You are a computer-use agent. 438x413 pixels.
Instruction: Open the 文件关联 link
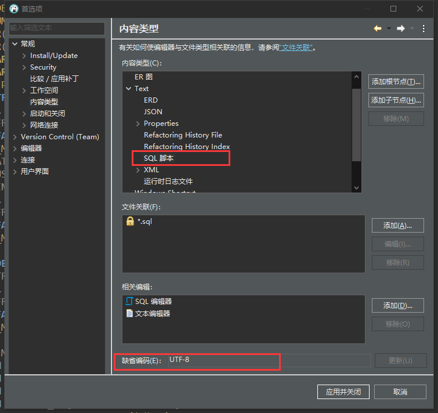(296, 48)
